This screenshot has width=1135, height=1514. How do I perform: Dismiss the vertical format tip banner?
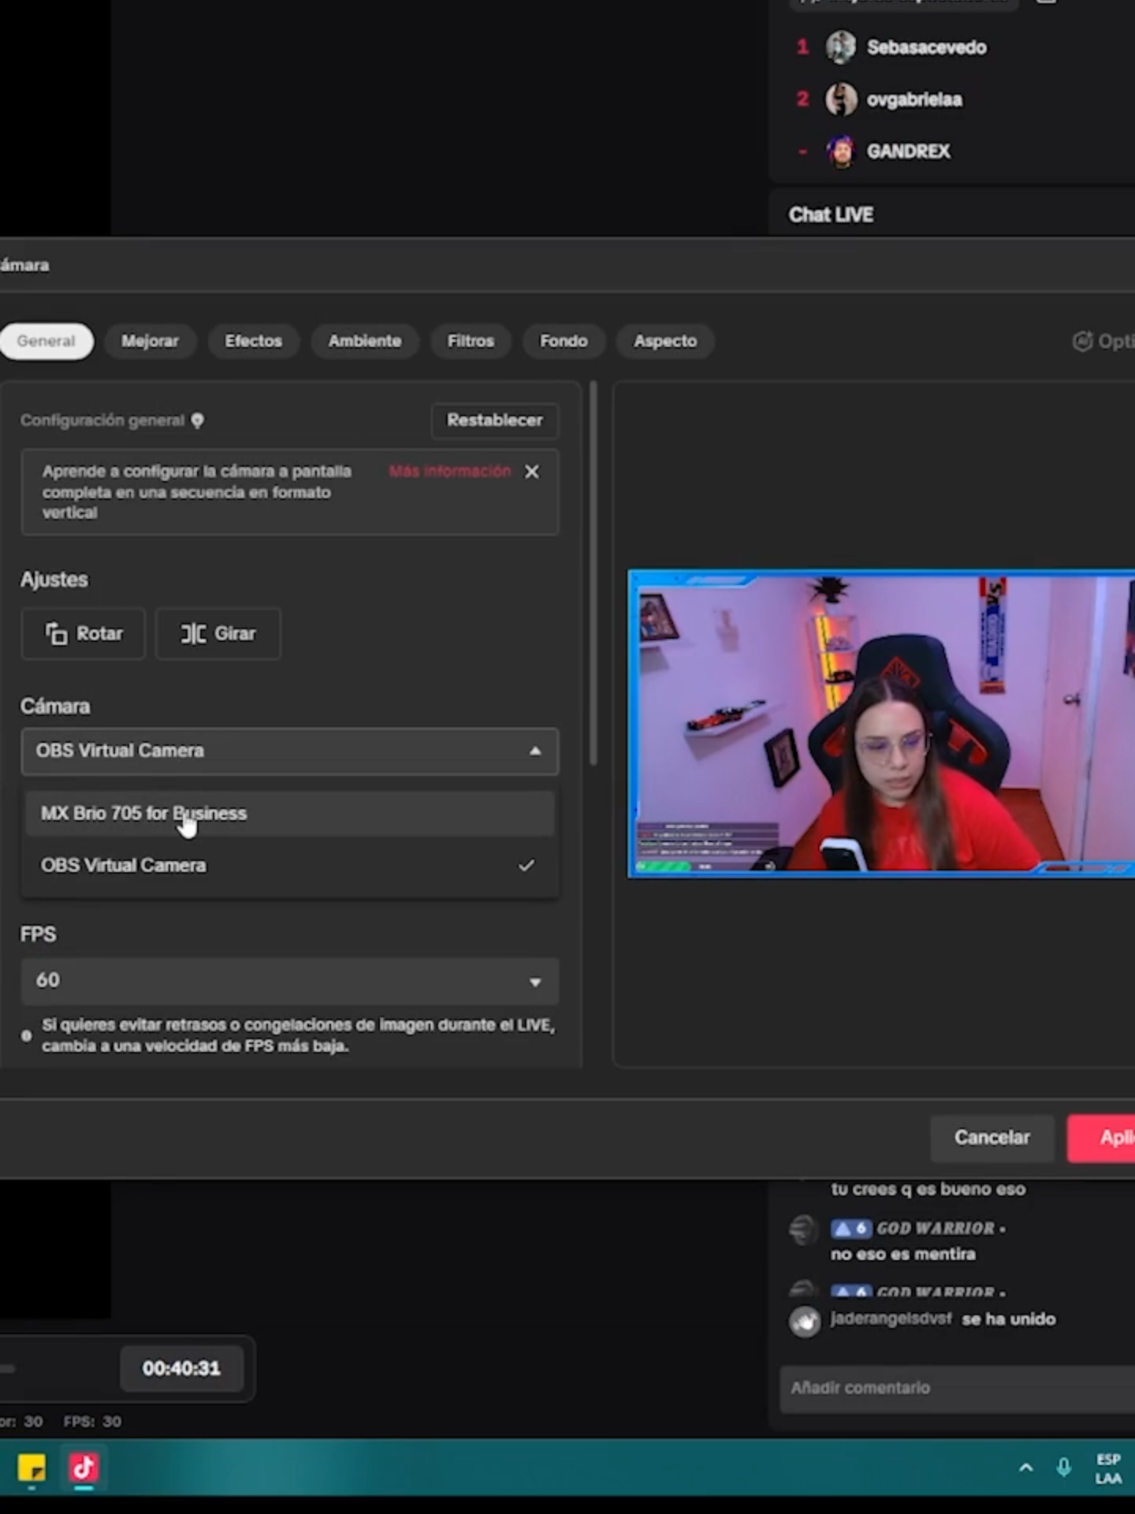(x=532, y=472)
